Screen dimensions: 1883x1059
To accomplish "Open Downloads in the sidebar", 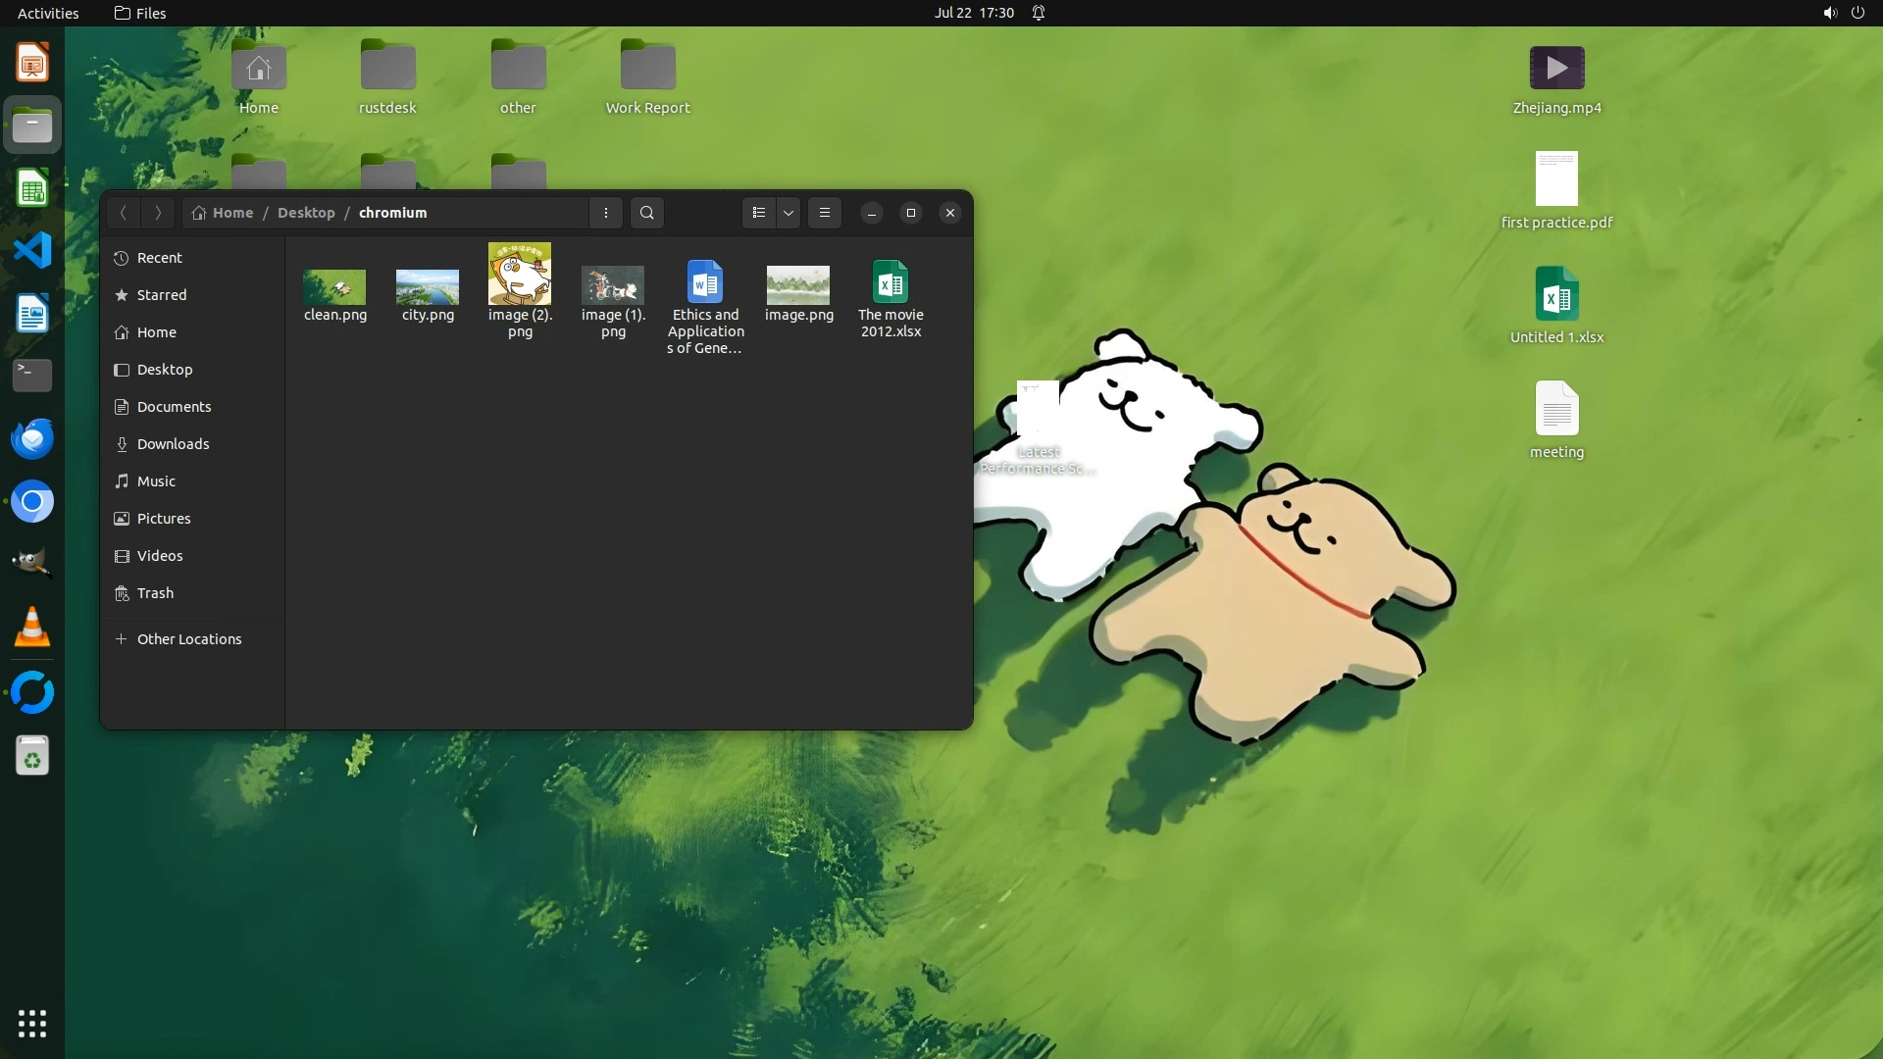I will [173, 444].
